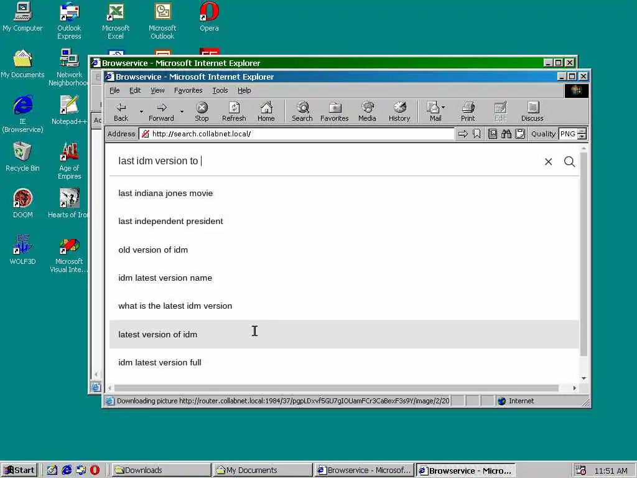
Task: Open the Edit menu
Action: click(x=135, y=90)
